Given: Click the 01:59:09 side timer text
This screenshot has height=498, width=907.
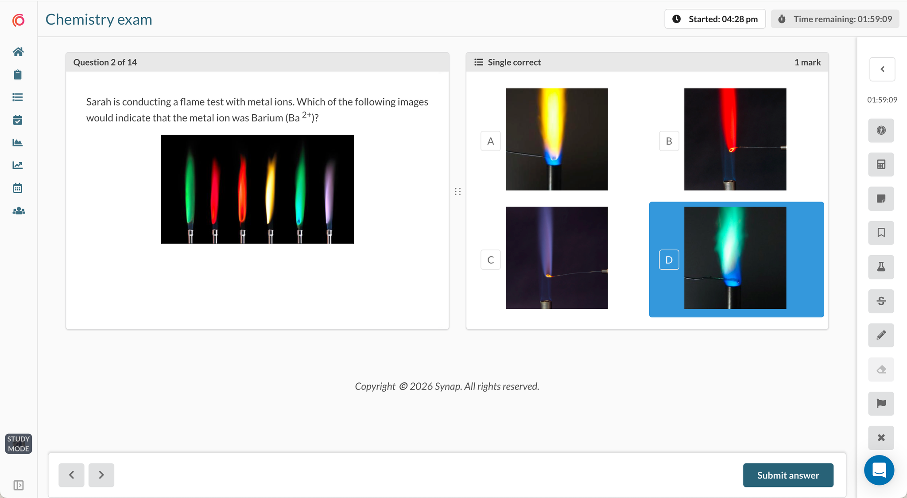Looking at the screenshot, I should 882,100.
